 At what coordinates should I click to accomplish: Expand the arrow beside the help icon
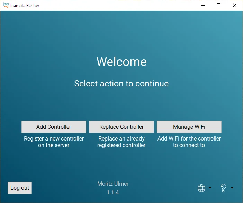[232, 188]
